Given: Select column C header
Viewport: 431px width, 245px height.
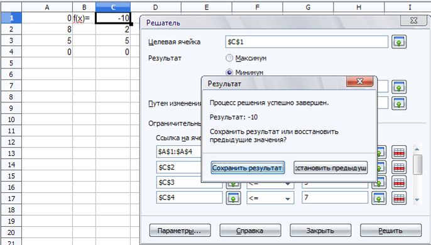Looking at the screenshot, I should tap(113, 7).
